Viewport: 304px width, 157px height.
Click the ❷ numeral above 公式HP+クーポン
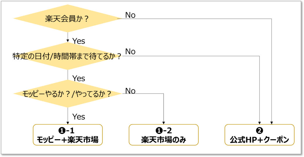pos(259,131)
